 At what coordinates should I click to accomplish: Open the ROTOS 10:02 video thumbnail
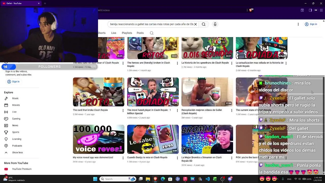[x=153, y=48]
